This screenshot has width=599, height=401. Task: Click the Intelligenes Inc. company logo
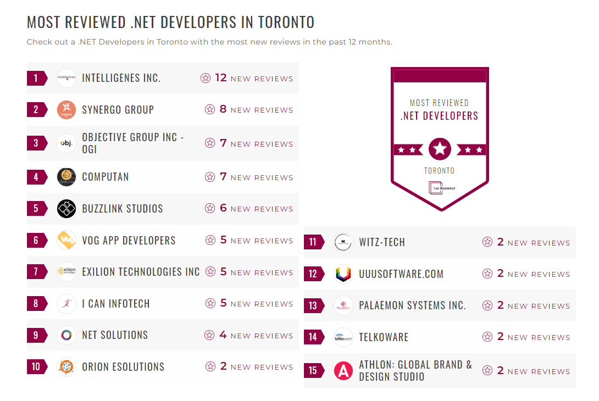click(x=66, y=78)
